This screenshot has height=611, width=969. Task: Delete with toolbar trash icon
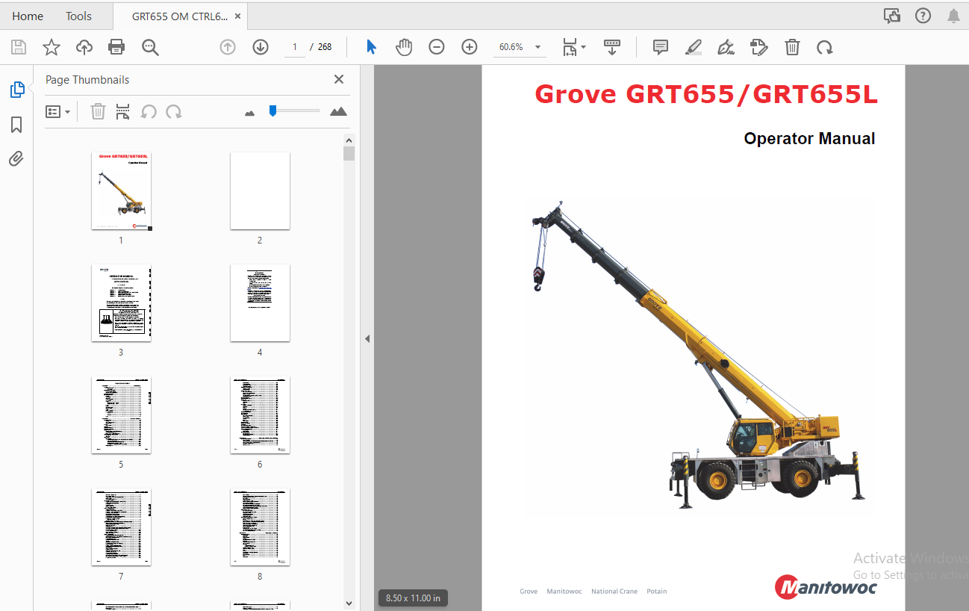tap(792, 47)
